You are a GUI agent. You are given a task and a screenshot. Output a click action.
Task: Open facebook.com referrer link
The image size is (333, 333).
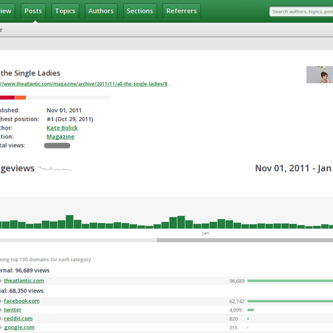(x=22, y=301)
